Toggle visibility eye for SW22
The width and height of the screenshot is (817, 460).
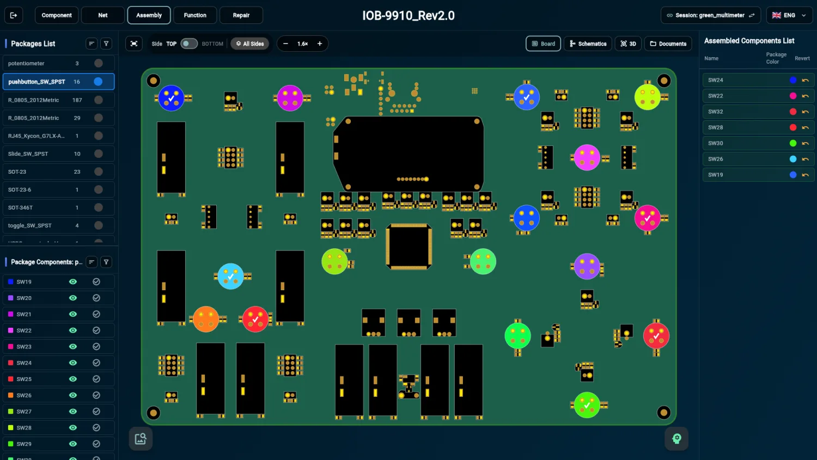(x=73, y=330)
